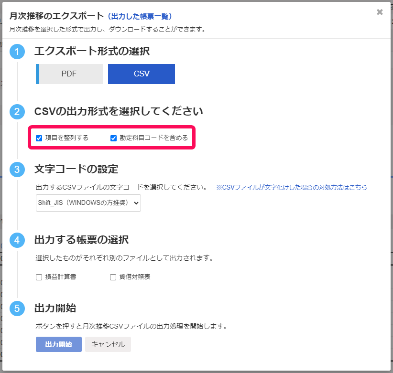The height and width of the screenshot is (373, 393).
Task: Open the Shift_JIS character code dropdown
Action: point(88,203)
